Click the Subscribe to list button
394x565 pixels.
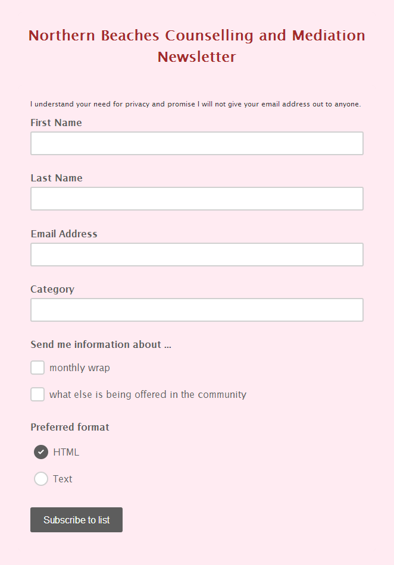(76, 519)
